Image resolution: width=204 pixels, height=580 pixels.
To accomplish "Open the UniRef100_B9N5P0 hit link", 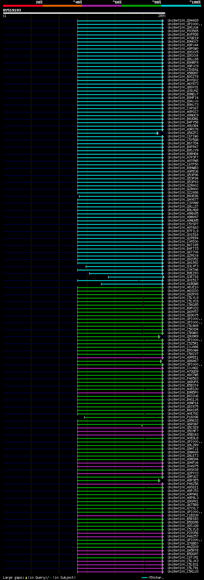I will tap(183, 393).
